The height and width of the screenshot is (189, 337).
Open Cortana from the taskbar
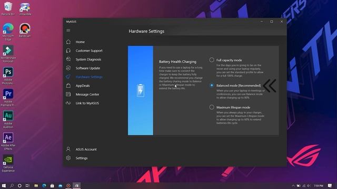click(x=19, y=185)
